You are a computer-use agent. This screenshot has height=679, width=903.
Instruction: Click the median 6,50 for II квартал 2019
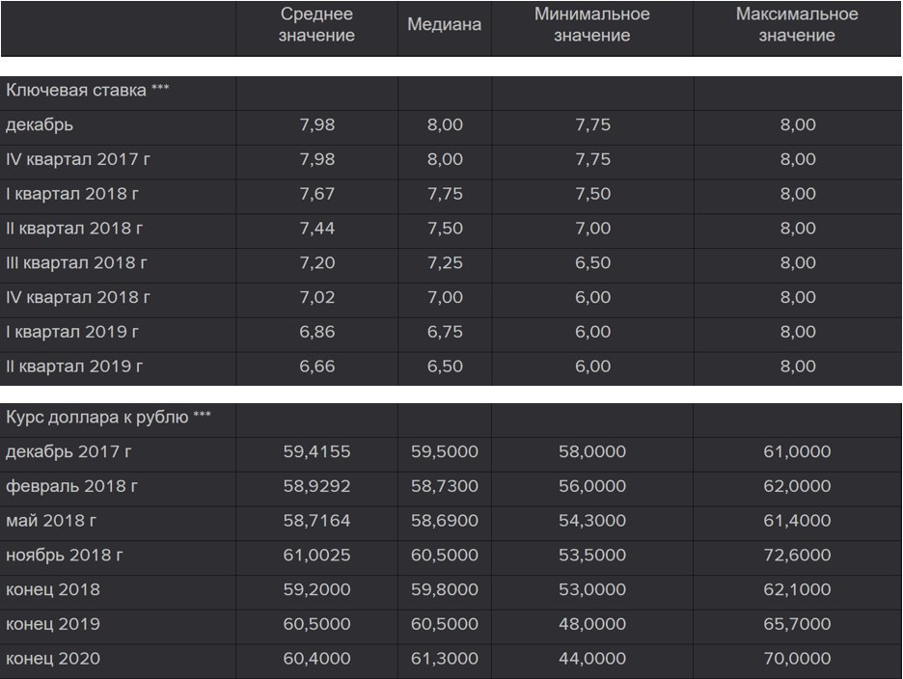445,367
